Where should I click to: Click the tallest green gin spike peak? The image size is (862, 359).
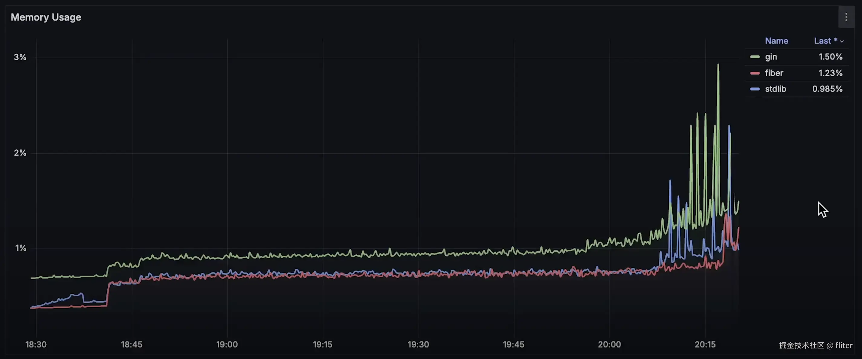click(718, 65)
